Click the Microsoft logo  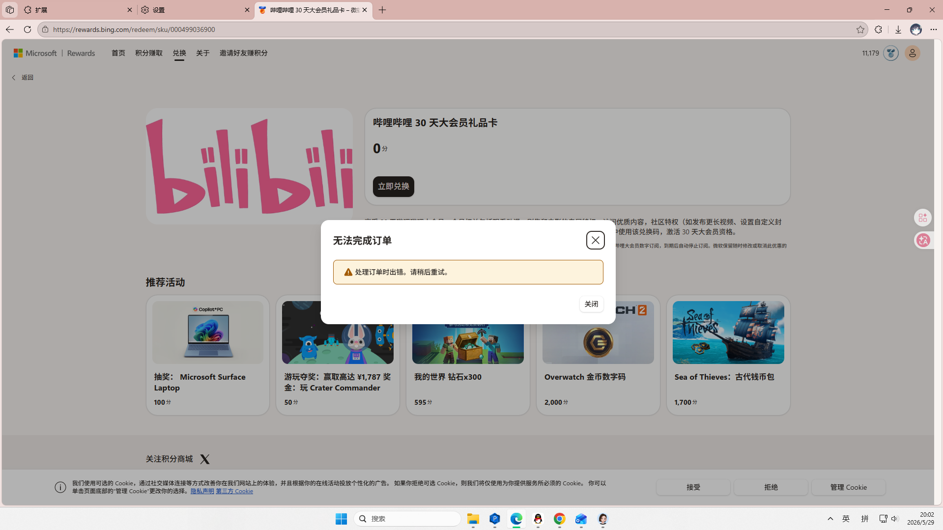(35, 53)
